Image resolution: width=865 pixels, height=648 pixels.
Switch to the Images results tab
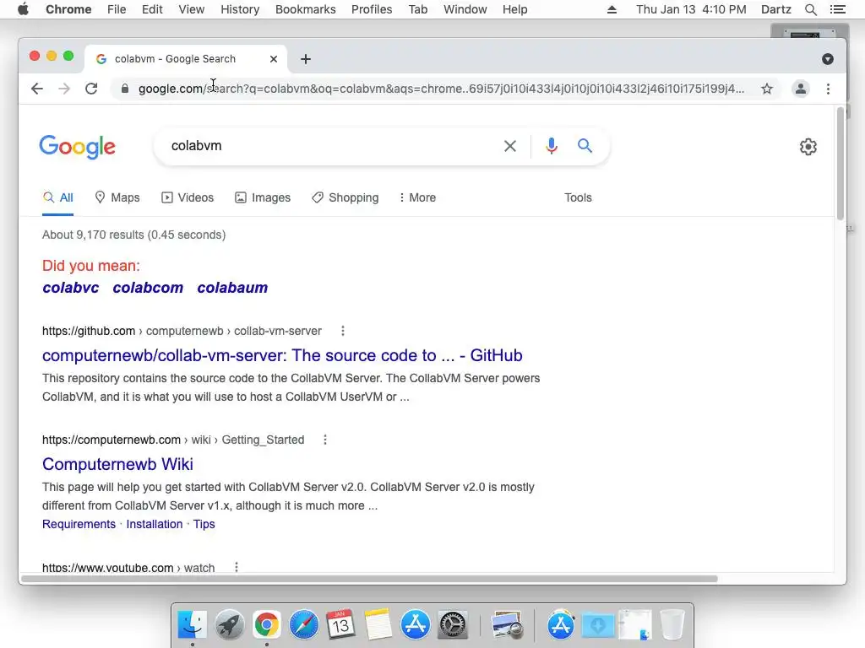[263, 197]
